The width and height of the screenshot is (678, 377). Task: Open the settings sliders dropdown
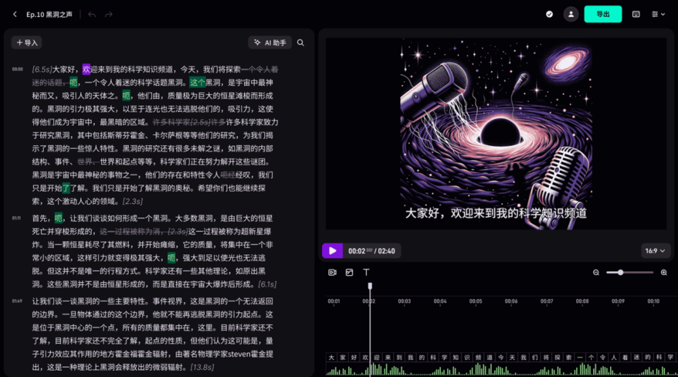coord(658,14)
